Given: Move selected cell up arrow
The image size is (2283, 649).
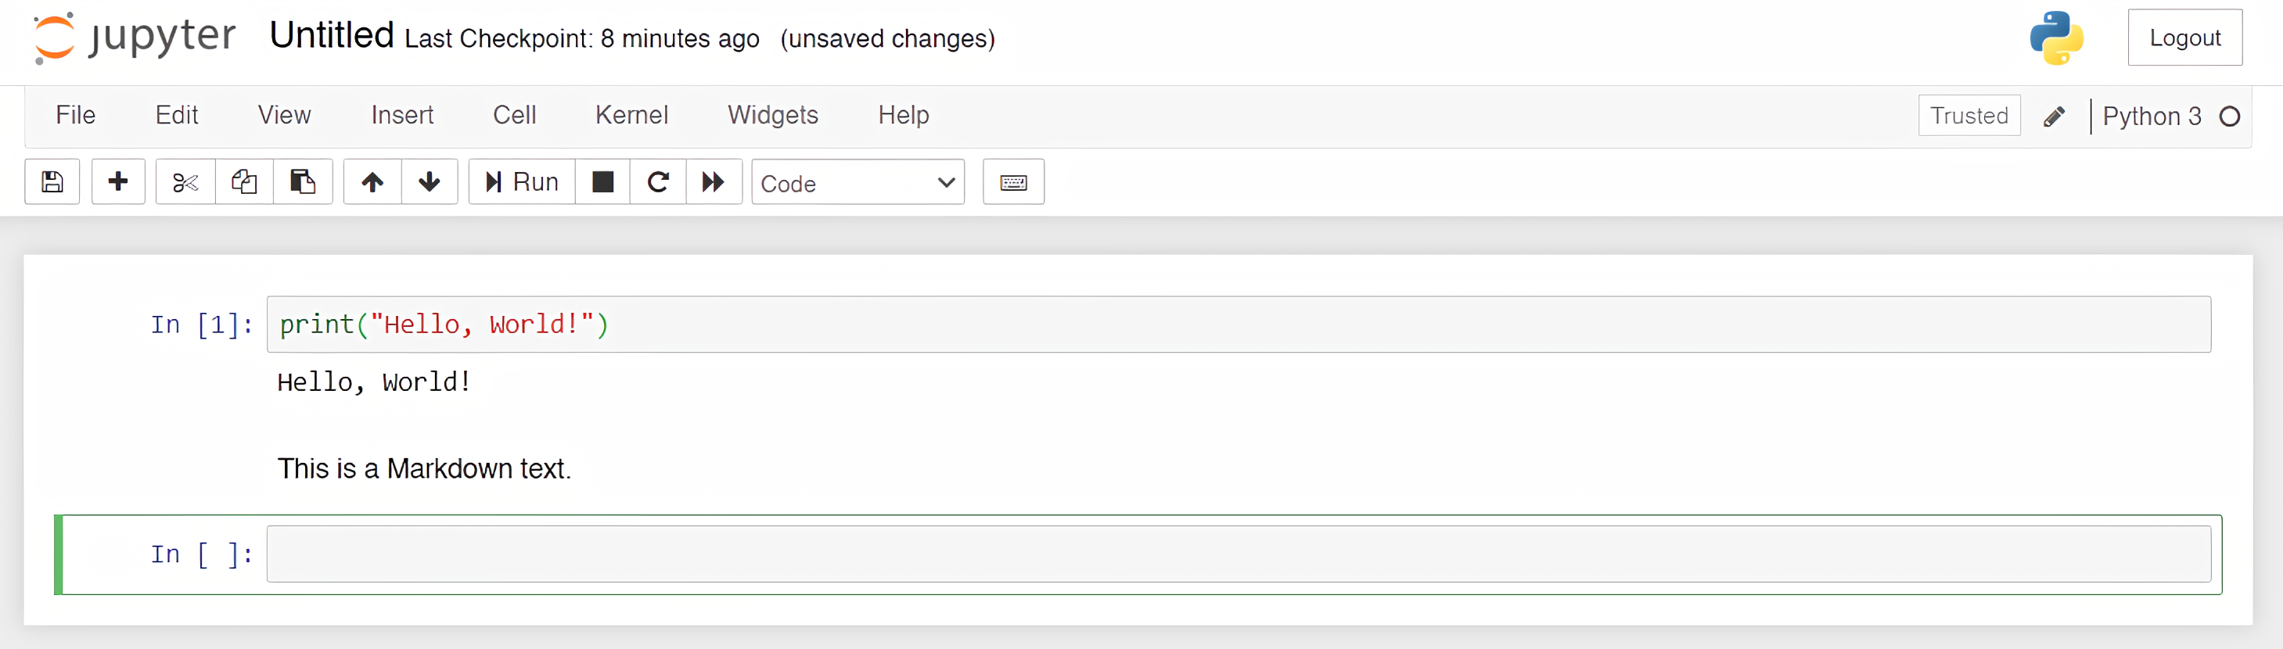Looking at the screenshot, I should point(372,182).
